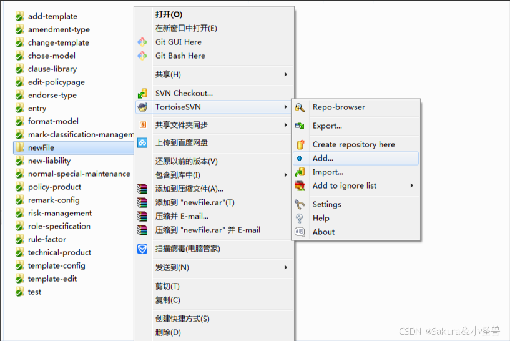Click the Export icon in TortoiseSVN submenu

(300, 126)
